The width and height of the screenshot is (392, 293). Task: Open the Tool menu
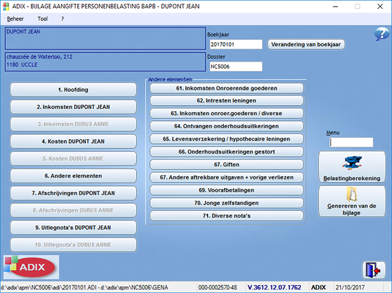(x=43, y=19)
